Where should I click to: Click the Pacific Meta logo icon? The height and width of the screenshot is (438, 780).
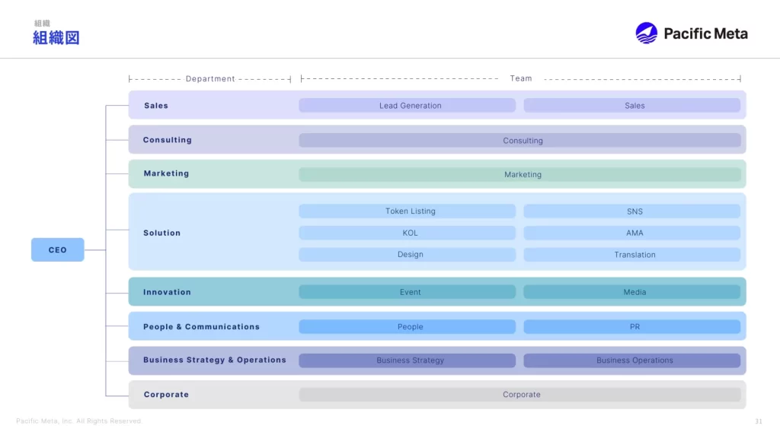pos(646,33)
